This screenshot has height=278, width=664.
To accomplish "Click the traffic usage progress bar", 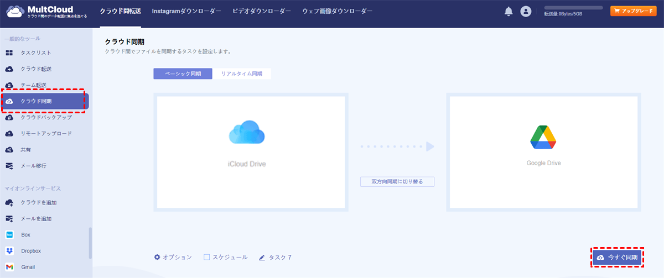I will tap(573, 8).
